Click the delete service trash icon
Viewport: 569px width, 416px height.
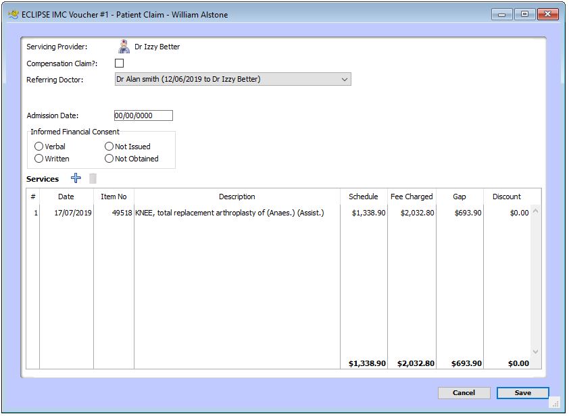pos(93,178)
